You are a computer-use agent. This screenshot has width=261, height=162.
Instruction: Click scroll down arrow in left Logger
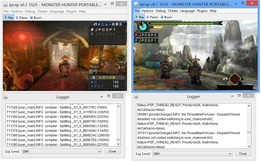(118, 144)
